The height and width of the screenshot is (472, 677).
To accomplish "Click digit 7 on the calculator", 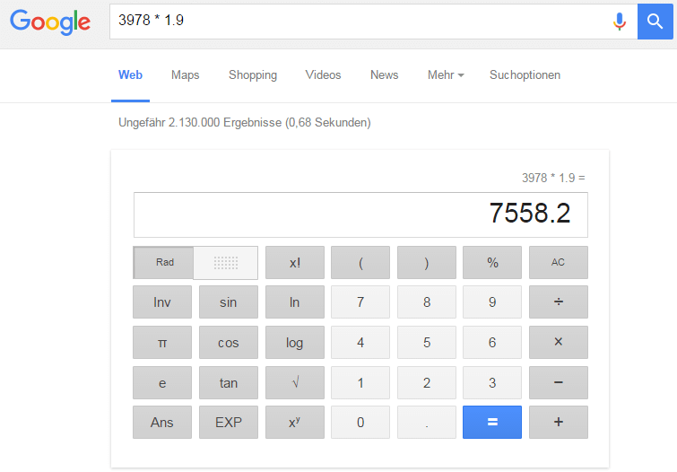I will coord(360,302).
